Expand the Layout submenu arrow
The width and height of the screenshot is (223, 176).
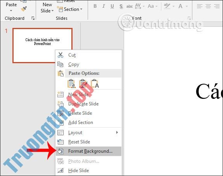pos(117,133)
